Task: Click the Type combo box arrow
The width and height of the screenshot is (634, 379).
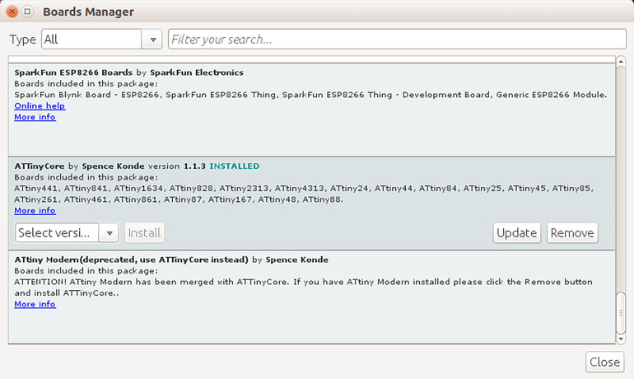Action: (x=152, y=40)
